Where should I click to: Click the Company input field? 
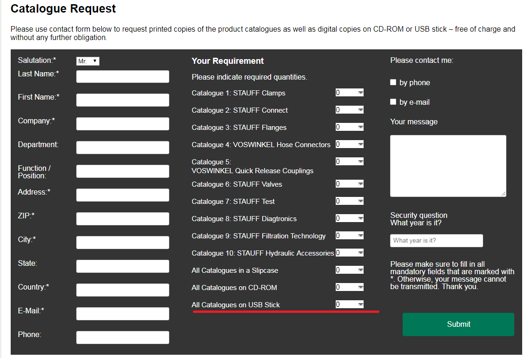[123, 124]
